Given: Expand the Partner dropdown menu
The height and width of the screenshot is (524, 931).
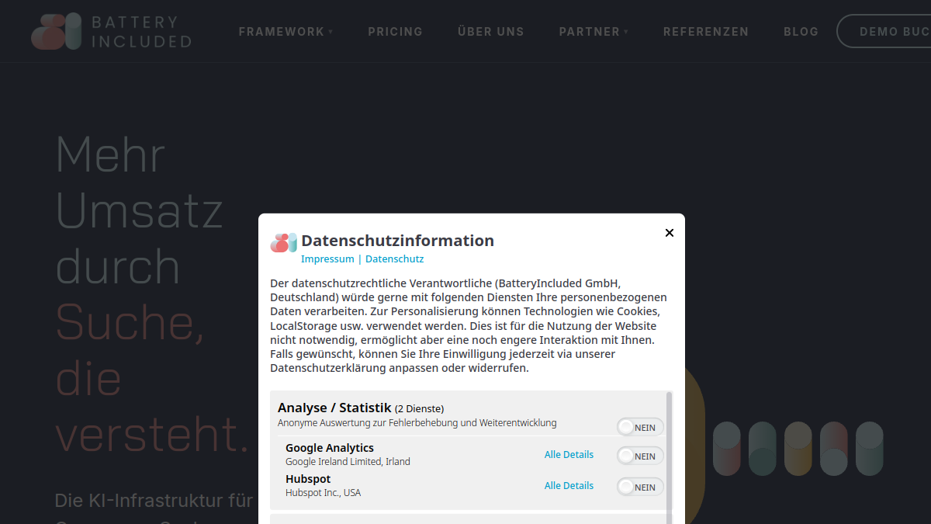Looking at the screenshot, I should click(x=594, y=32).
